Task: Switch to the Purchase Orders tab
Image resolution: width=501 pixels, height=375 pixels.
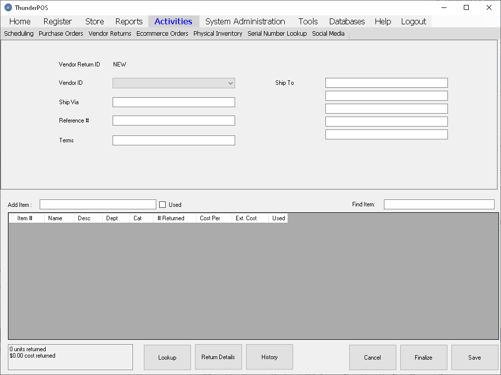Action: click(61, 34)
